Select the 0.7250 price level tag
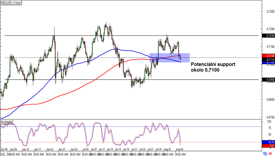This screenshot has height=156, width=275. click(x=268, y=36)
